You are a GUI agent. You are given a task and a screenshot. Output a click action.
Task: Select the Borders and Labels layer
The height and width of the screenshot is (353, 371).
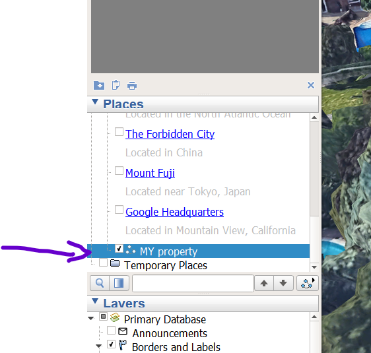176,347
